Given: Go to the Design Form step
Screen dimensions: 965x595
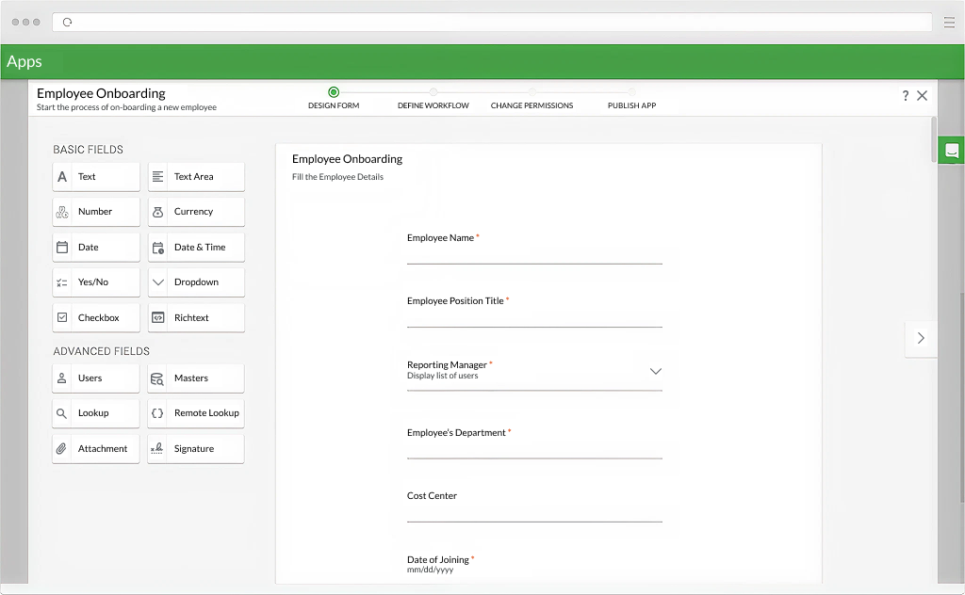Looking at the screenshot, I should pyautogui.click(x=334, y=105).
